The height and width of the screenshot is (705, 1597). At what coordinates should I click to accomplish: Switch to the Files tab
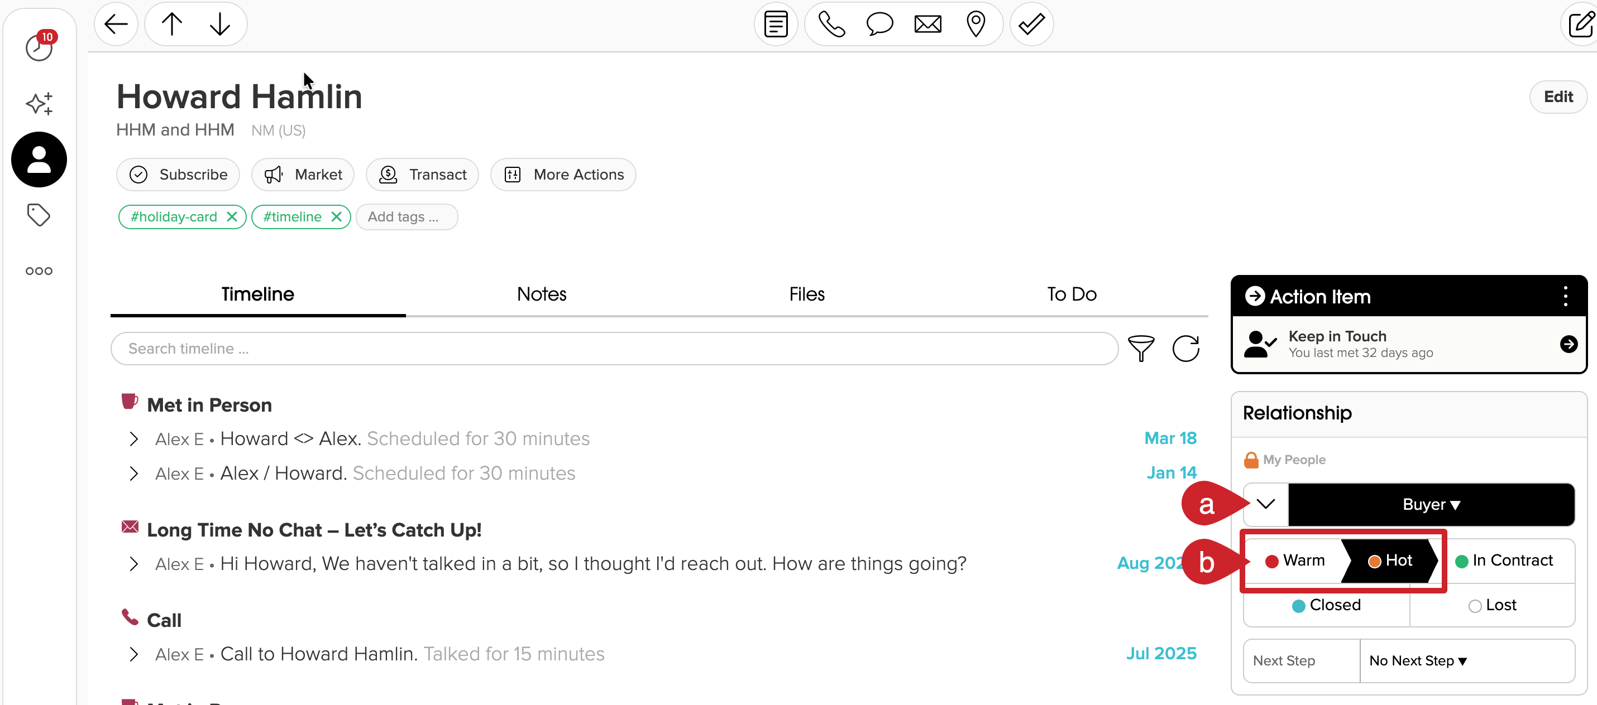(806, 294)
